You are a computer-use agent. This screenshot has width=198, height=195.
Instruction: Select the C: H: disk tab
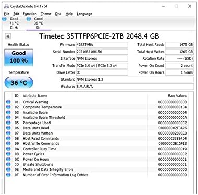pyautogui.click(x=14, y=23)
